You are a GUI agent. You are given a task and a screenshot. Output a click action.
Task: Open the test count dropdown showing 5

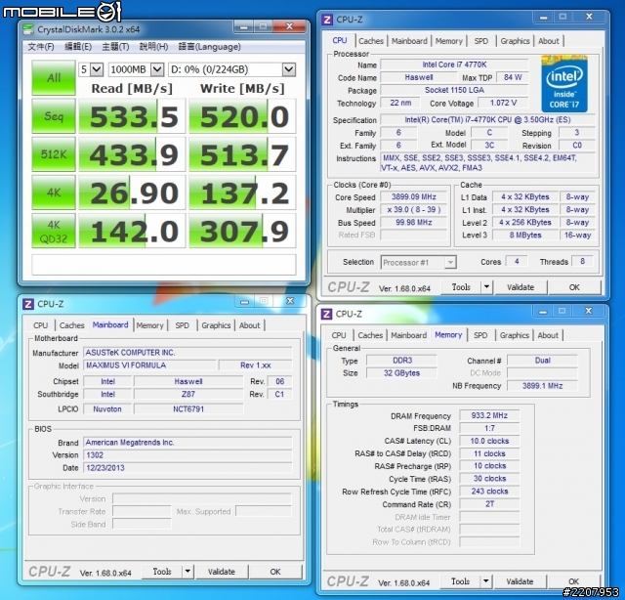(x=91, y=69)
